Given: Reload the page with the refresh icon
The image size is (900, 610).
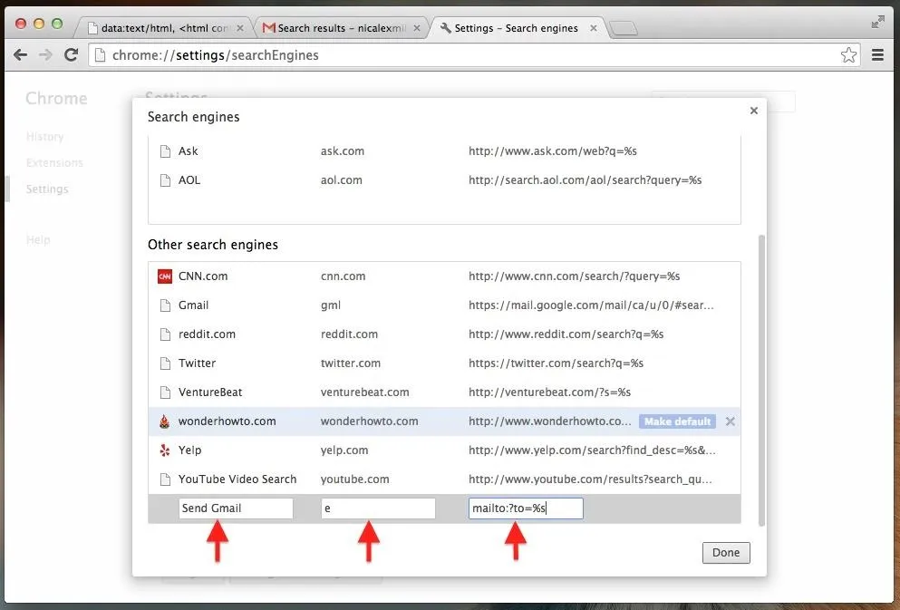Looking at the screenshot, I should coord(72,55).
